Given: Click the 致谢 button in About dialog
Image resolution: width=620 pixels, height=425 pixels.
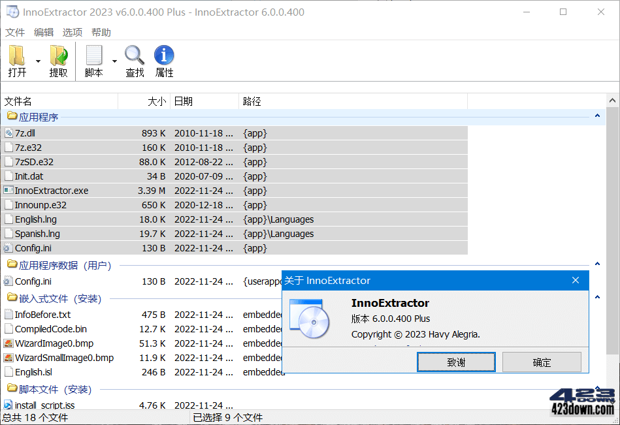Looking at the screenshot, I should 456,362.
